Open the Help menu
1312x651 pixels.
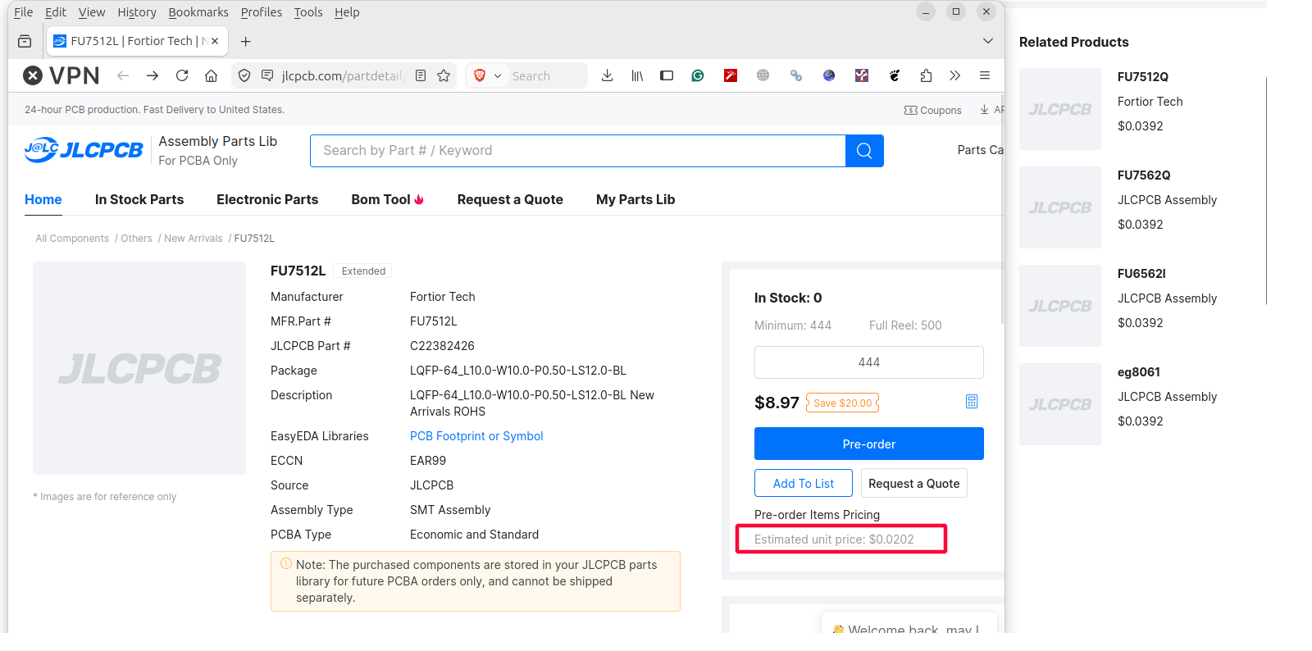point(347,12)
